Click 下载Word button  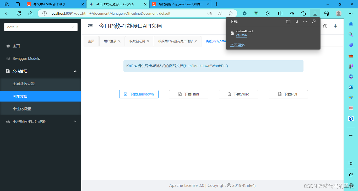pyautogui.click(x=238, y=94)
